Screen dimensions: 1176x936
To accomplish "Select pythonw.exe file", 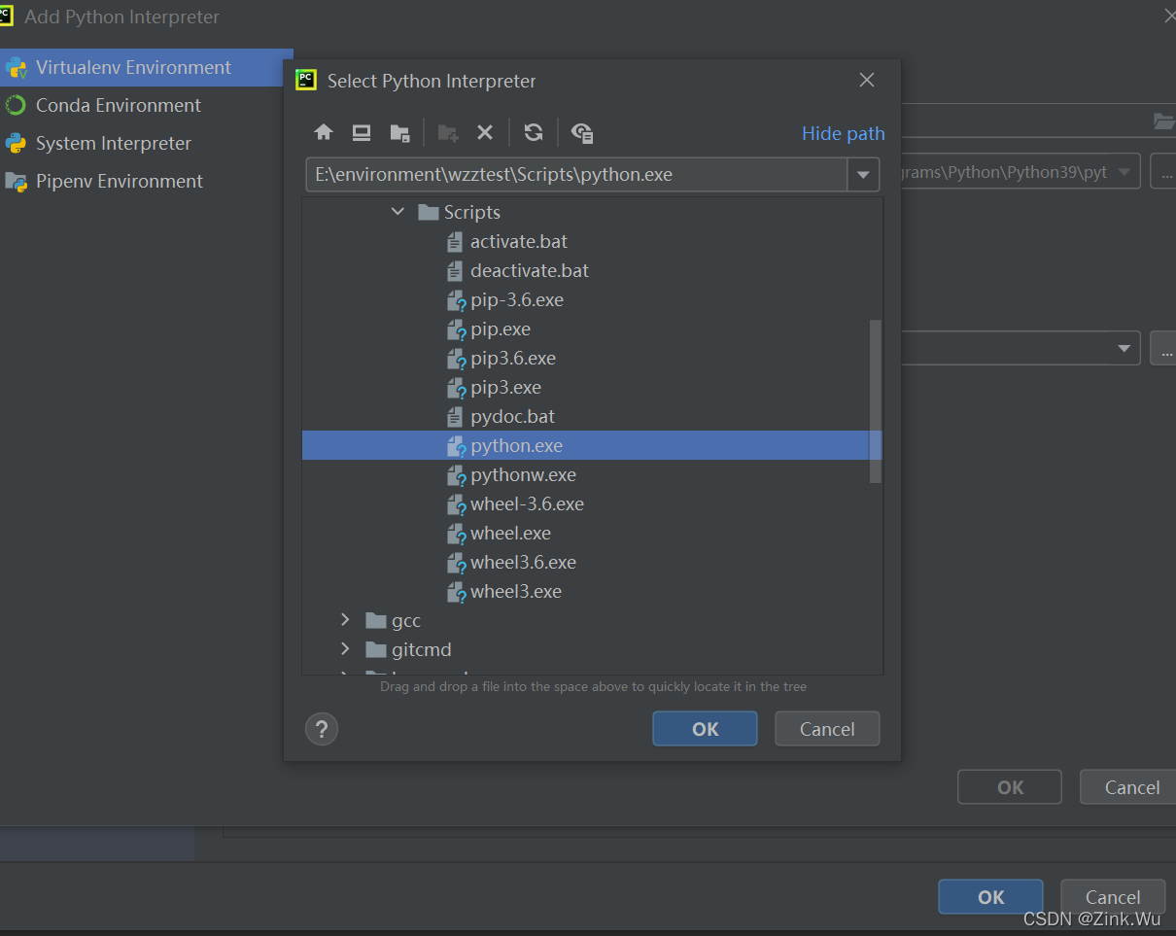I will 523,474.
